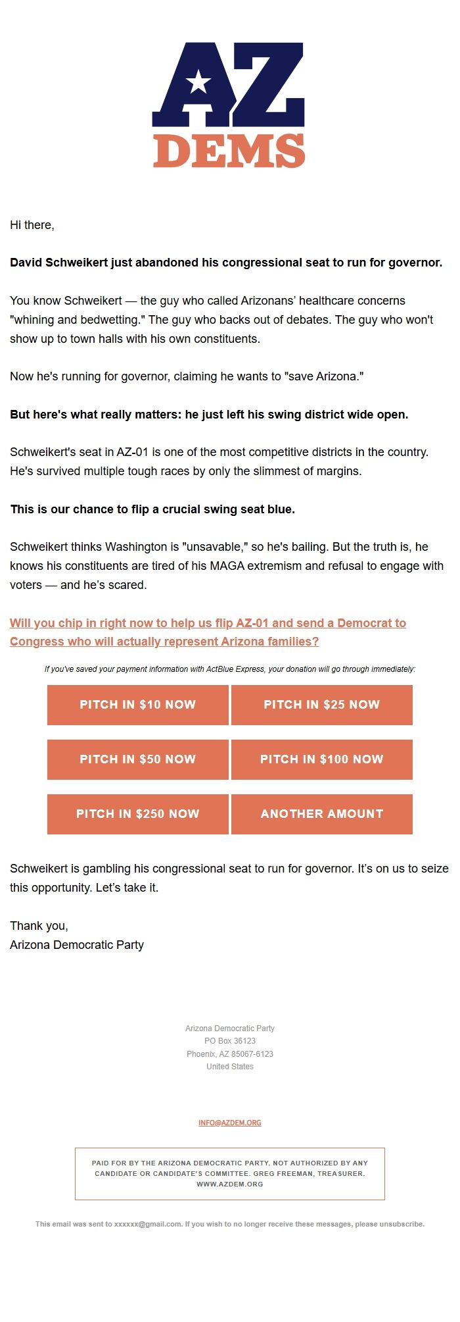Hit the Pitch In $250 Now button
This screenshot has width=460, height=1322.
pos(138,814)
